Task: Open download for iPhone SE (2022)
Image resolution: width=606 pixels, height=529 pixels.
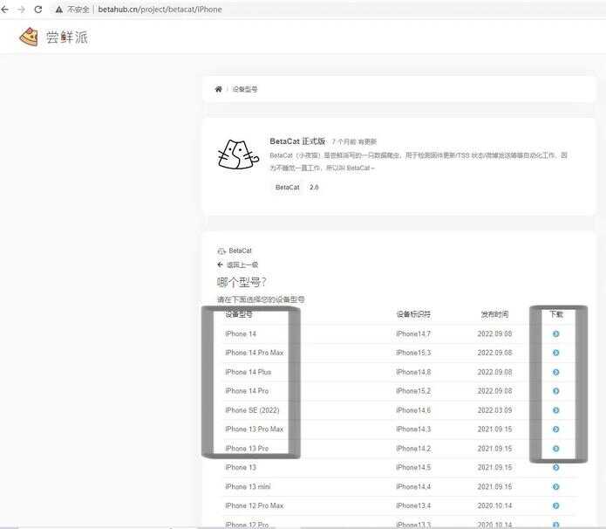Action: [555, 410]
